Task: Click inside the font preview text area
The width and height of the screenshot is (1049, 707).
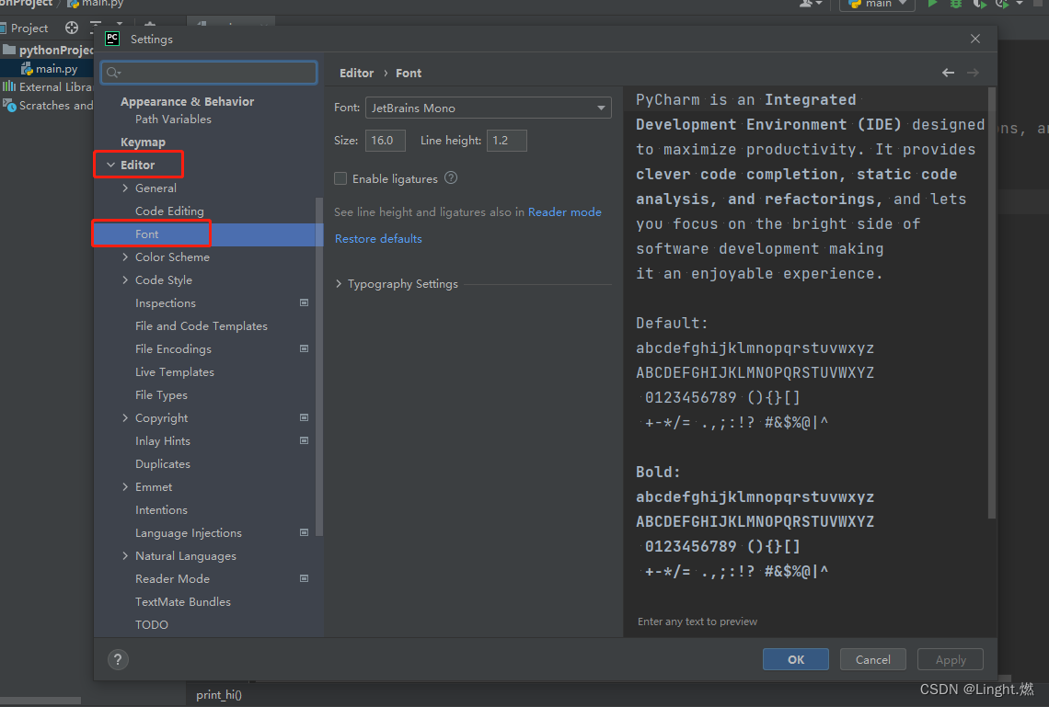Action: tap(805, 348)
